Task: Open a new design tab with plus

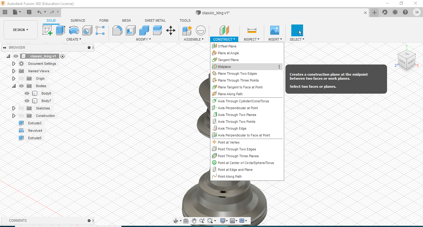Action: (x=374, y=12)
